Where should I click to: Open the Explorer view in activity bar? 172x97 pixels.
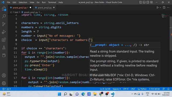[x=4, y=9]
